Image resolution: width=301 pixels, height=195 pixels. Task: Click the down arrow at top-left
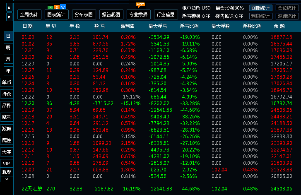point(9,17)
